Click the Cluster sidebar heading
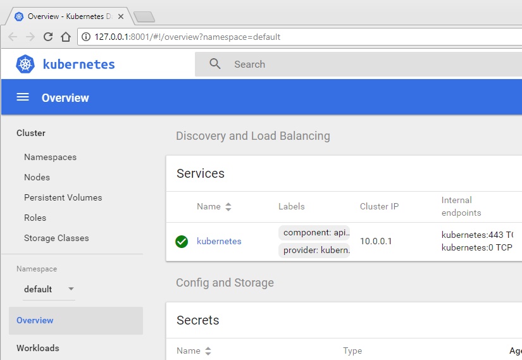Image resolution: width=522 pixels, height=360 pixels. point(30,133)
